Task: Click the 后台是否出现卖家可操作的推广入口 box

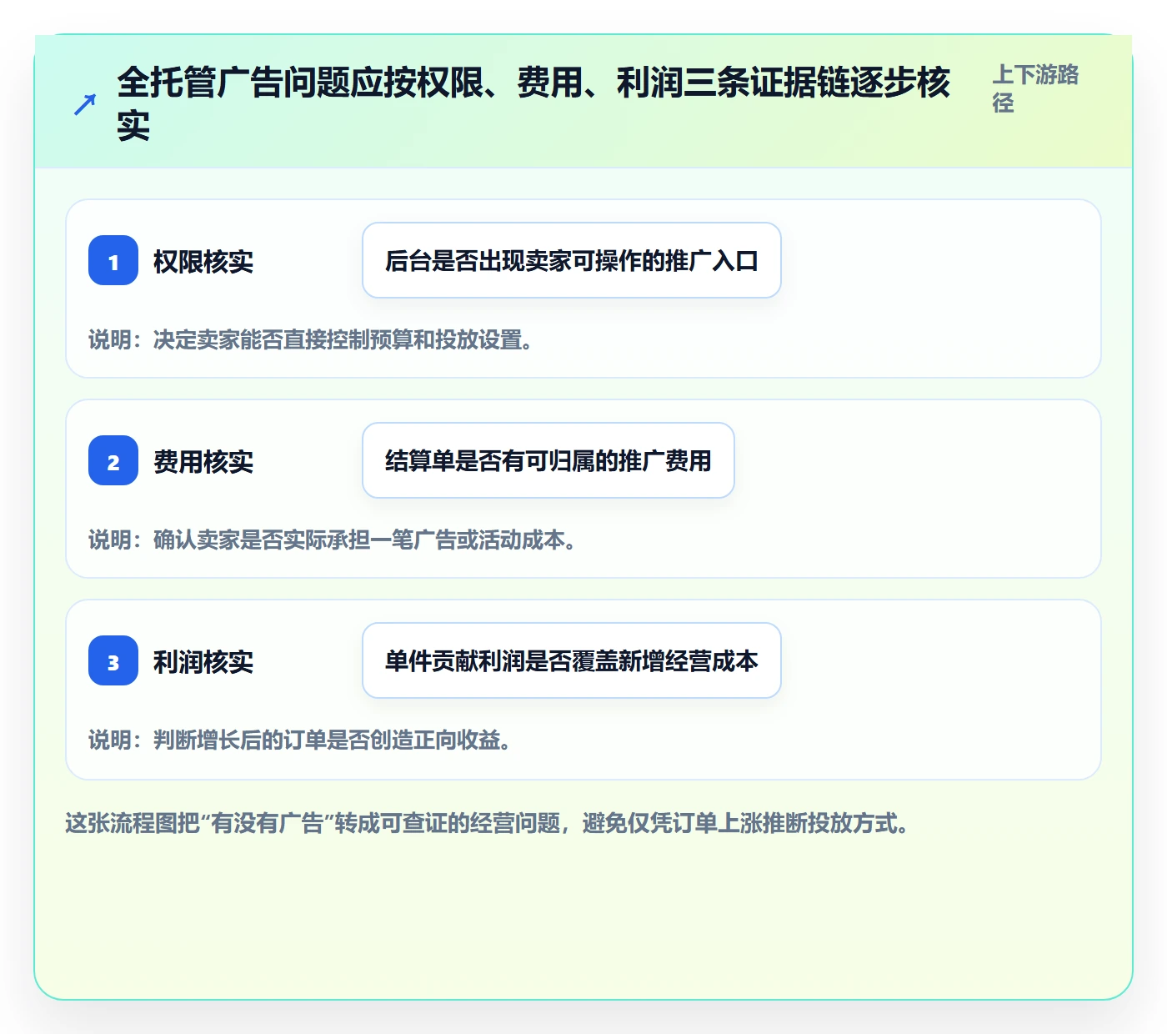Action: click(x=572, y=260)
